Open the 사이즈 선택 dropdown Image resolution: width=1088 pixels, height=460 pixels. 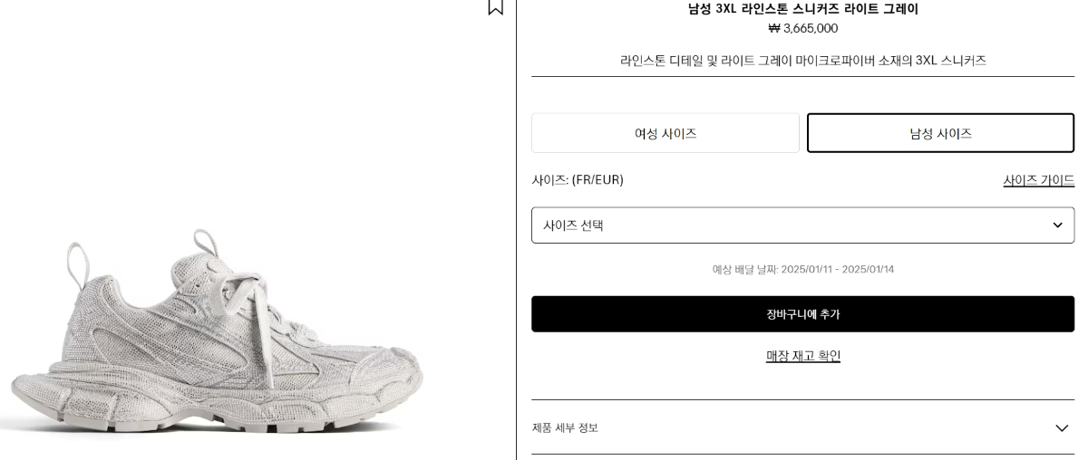(x=802, y=225)
